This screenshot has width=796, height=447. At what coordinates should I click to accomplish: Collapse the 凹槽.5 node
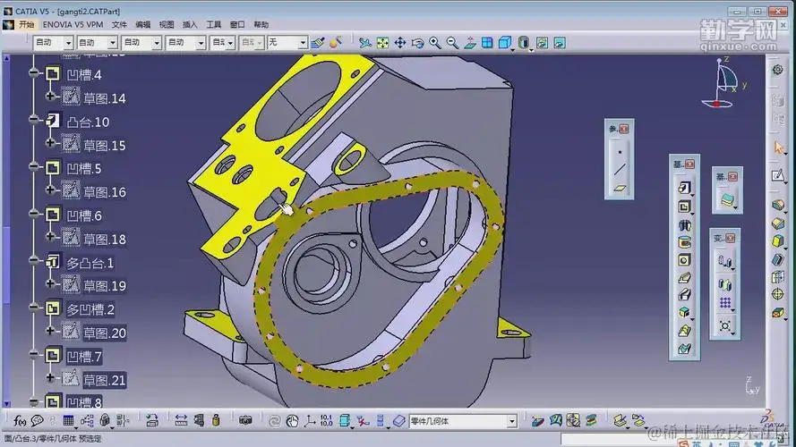(x=33, y=166)
